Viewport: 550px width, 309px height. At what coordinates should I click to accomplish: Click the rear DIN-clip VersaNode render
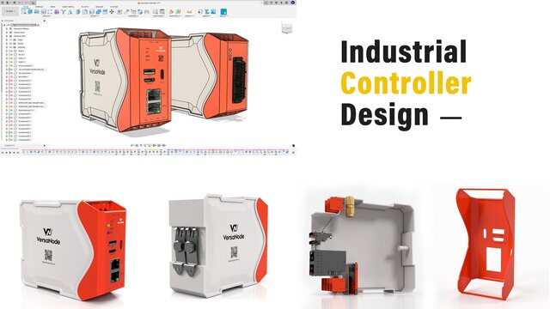point(218,246)
